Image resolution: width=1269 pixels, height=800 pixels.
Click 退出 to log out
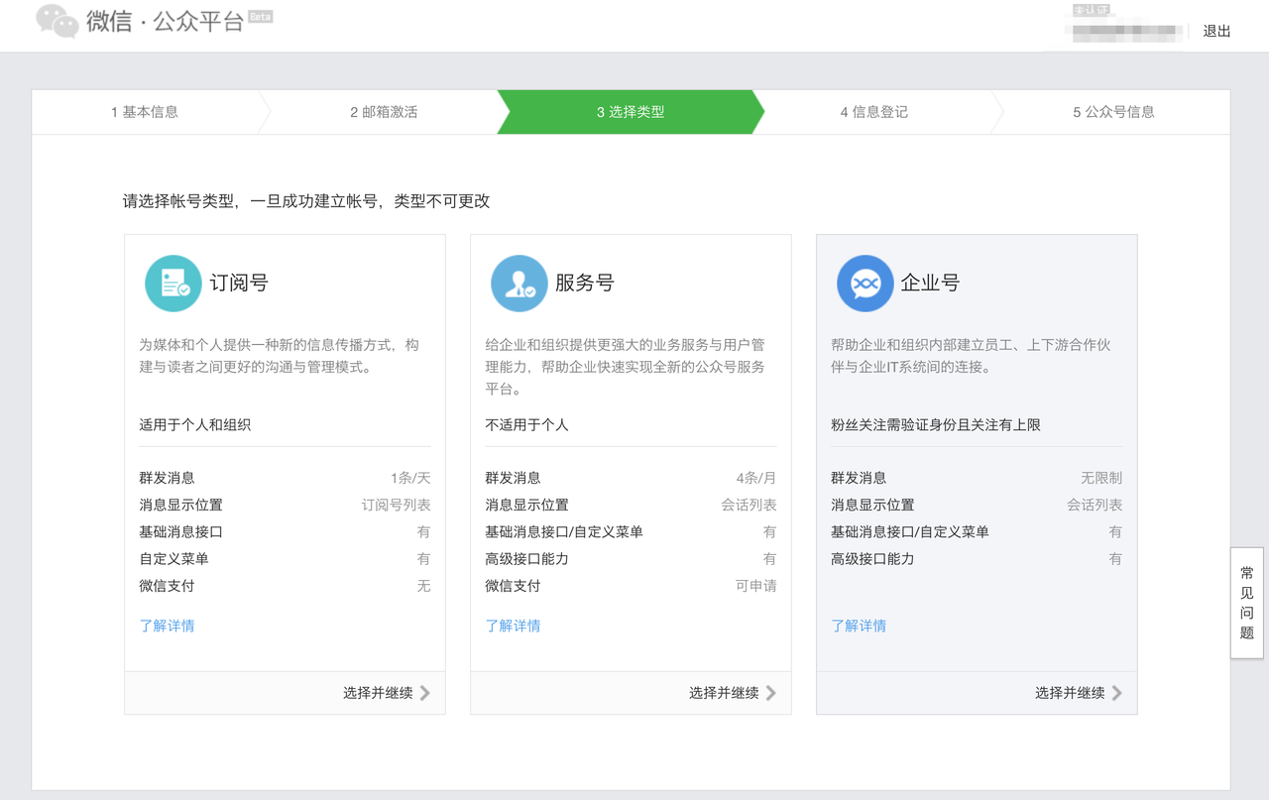[x=1216, y=31]
